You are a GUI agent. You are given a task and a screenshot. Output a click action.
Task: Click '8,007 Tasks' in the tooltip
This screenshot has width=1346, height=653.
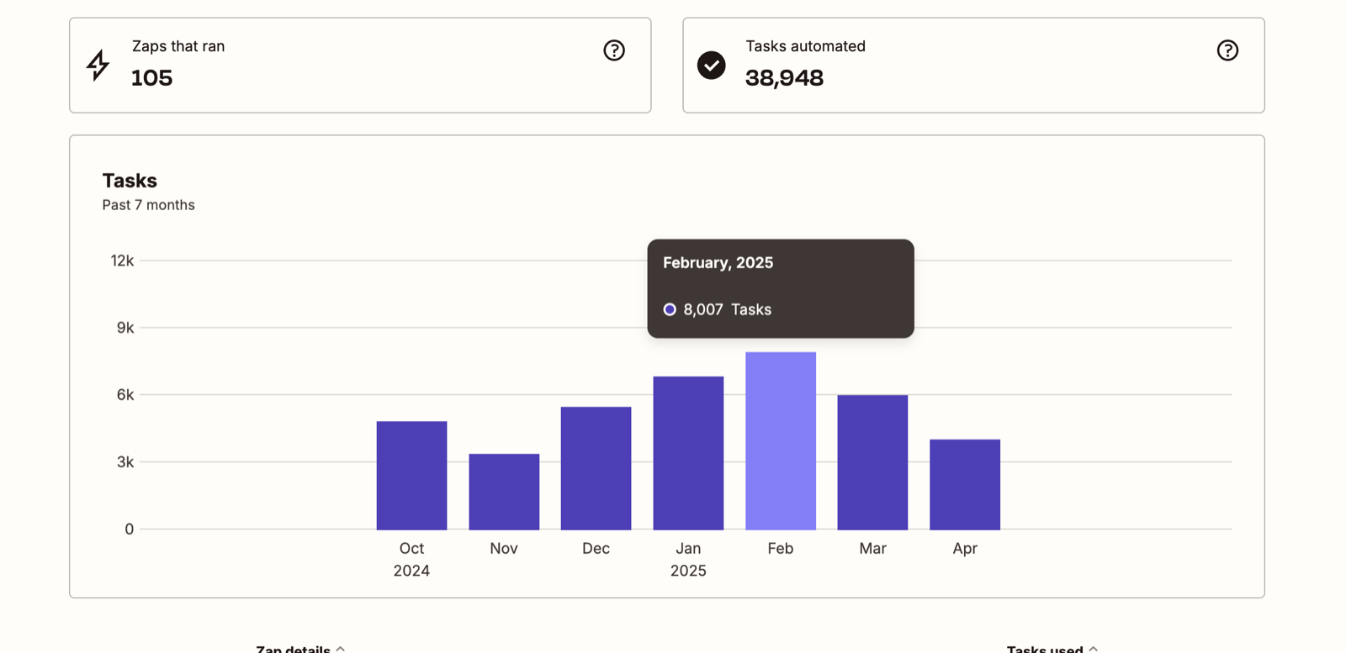pyautogui.click(x=727, y=309)
